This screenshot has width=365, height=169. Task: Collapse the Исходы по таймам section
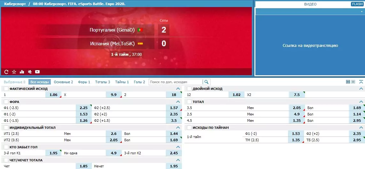[361, 128]
